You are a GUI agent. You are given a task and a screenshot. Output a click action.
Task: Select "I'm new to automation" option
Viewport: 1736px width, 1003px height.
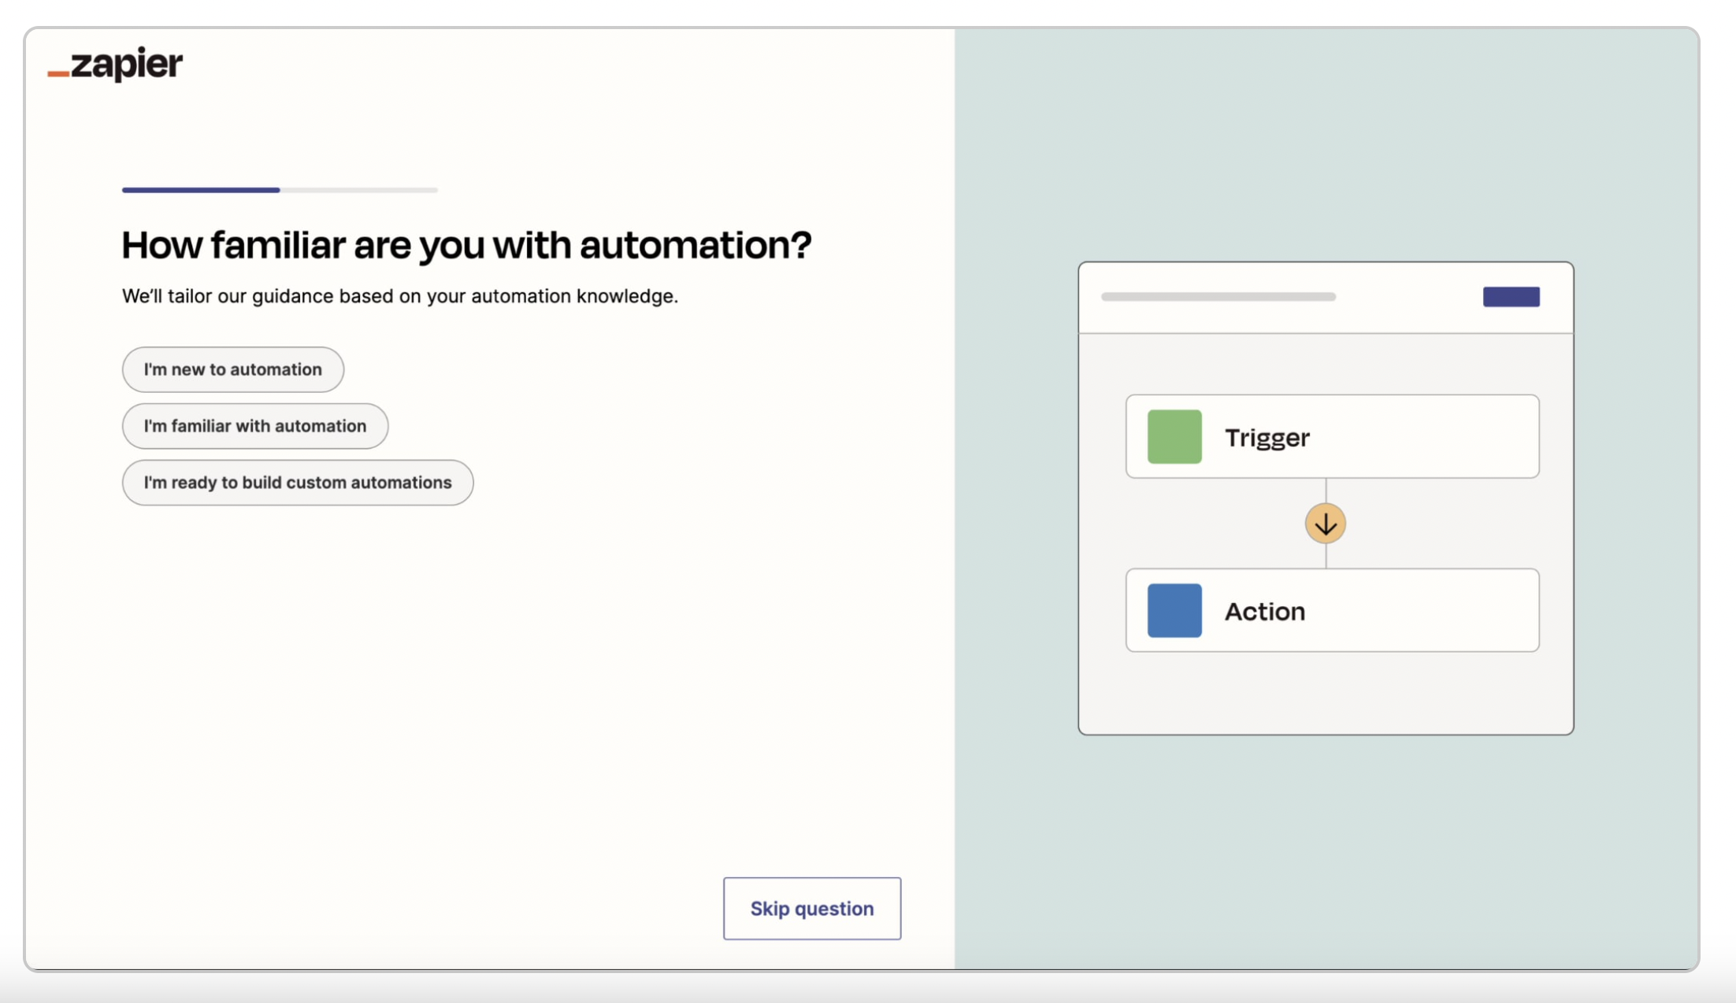click(x=233, y=369)
